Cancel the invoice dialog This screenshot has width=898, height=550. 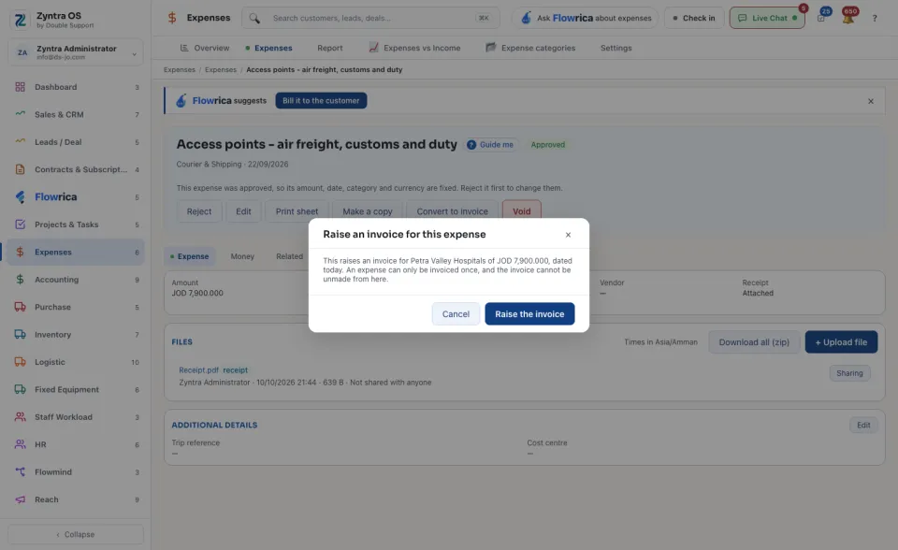point(456,314)
